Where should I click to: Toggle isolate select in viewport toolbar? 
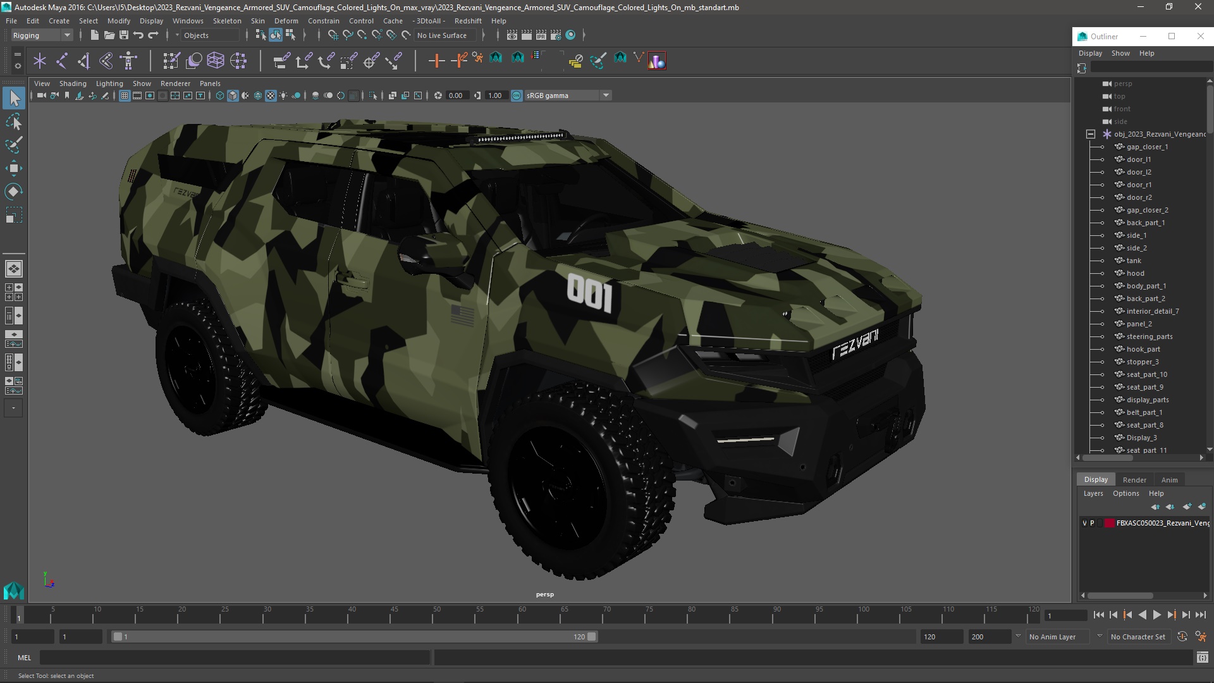point(373,95)
